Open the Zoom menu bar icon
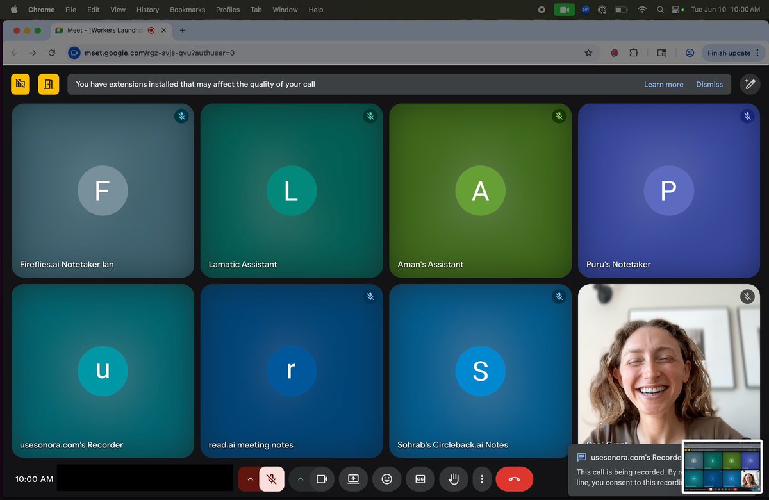This screenshot has height=500, width=769. tap(585, 10)
